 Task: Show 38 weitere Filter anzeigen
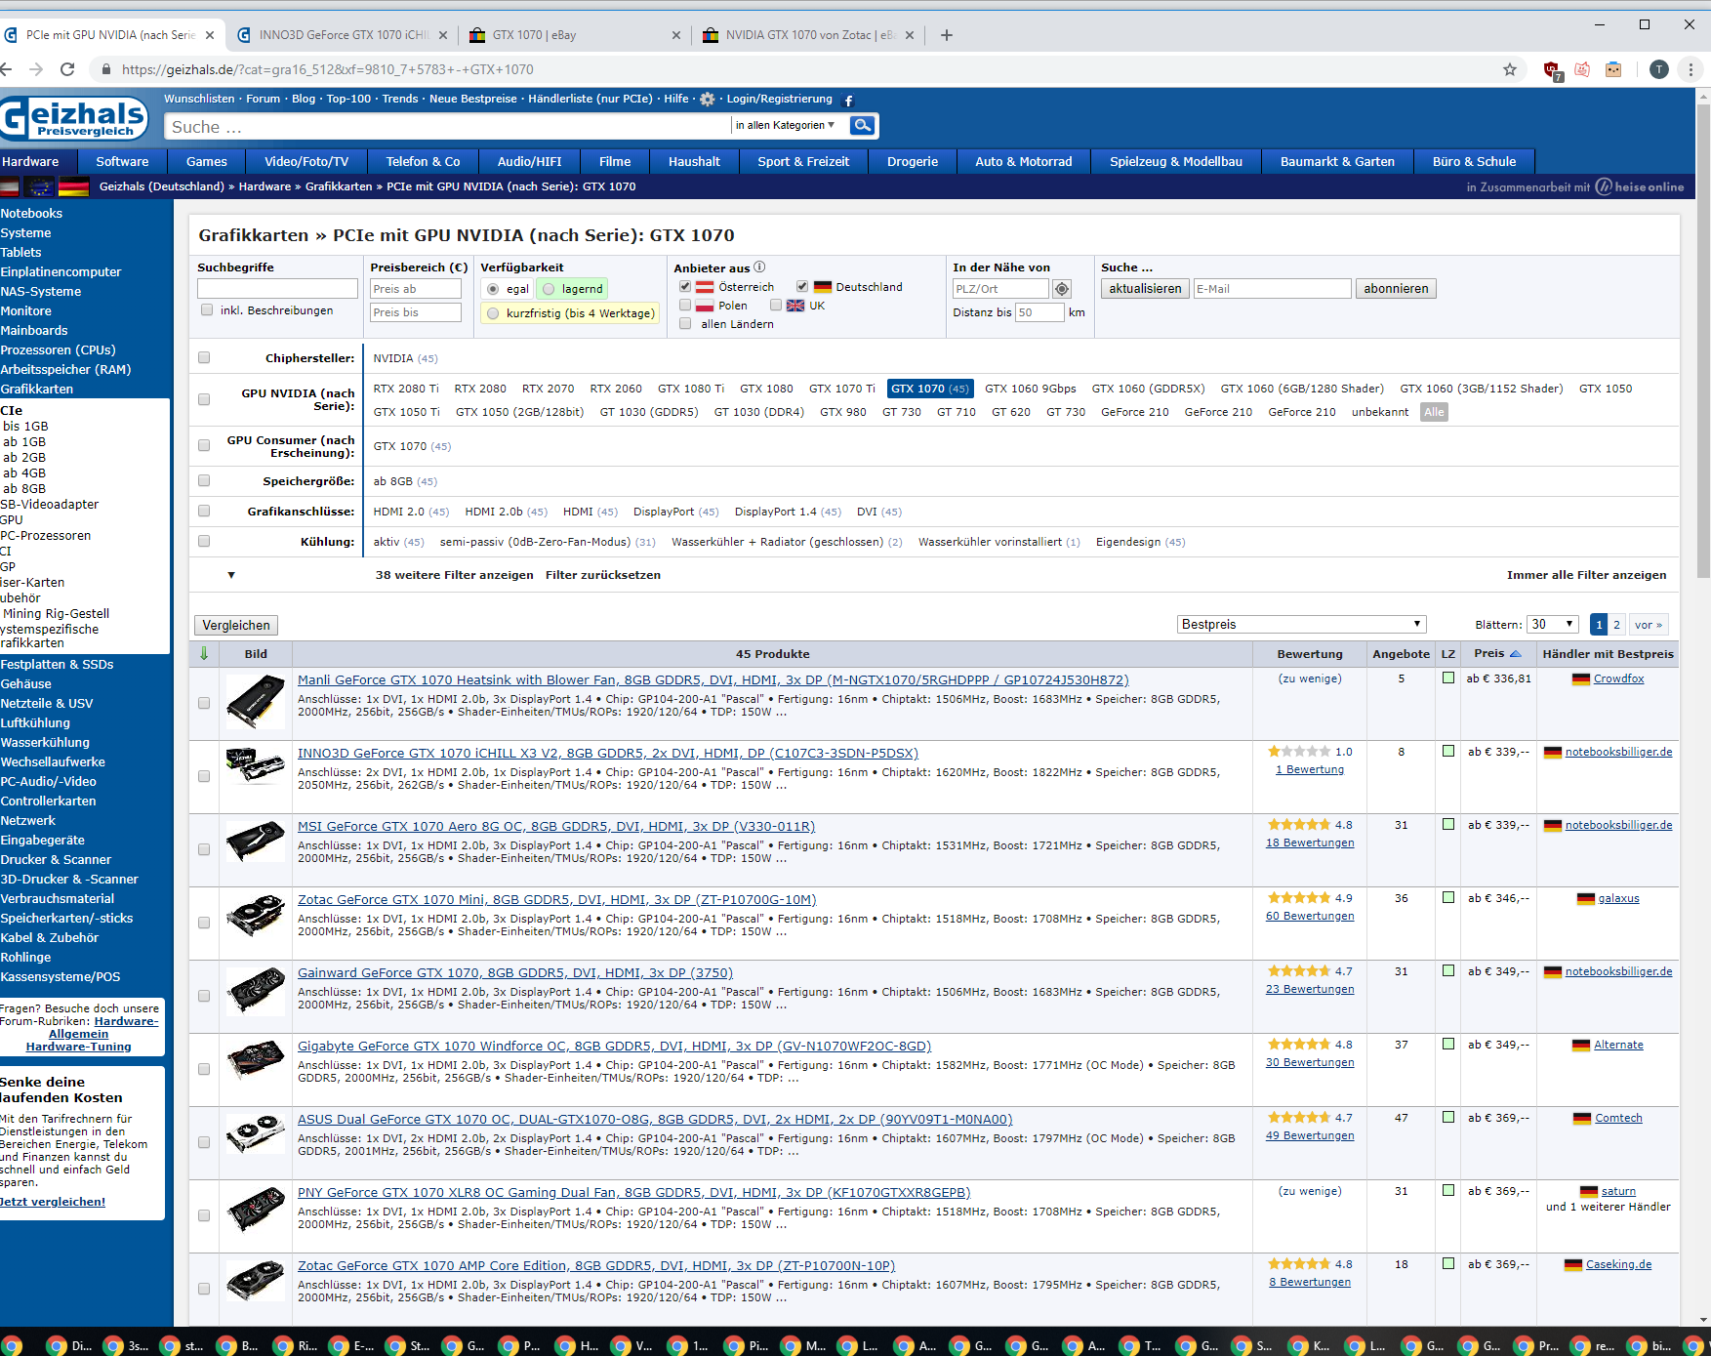pos(454,575)
